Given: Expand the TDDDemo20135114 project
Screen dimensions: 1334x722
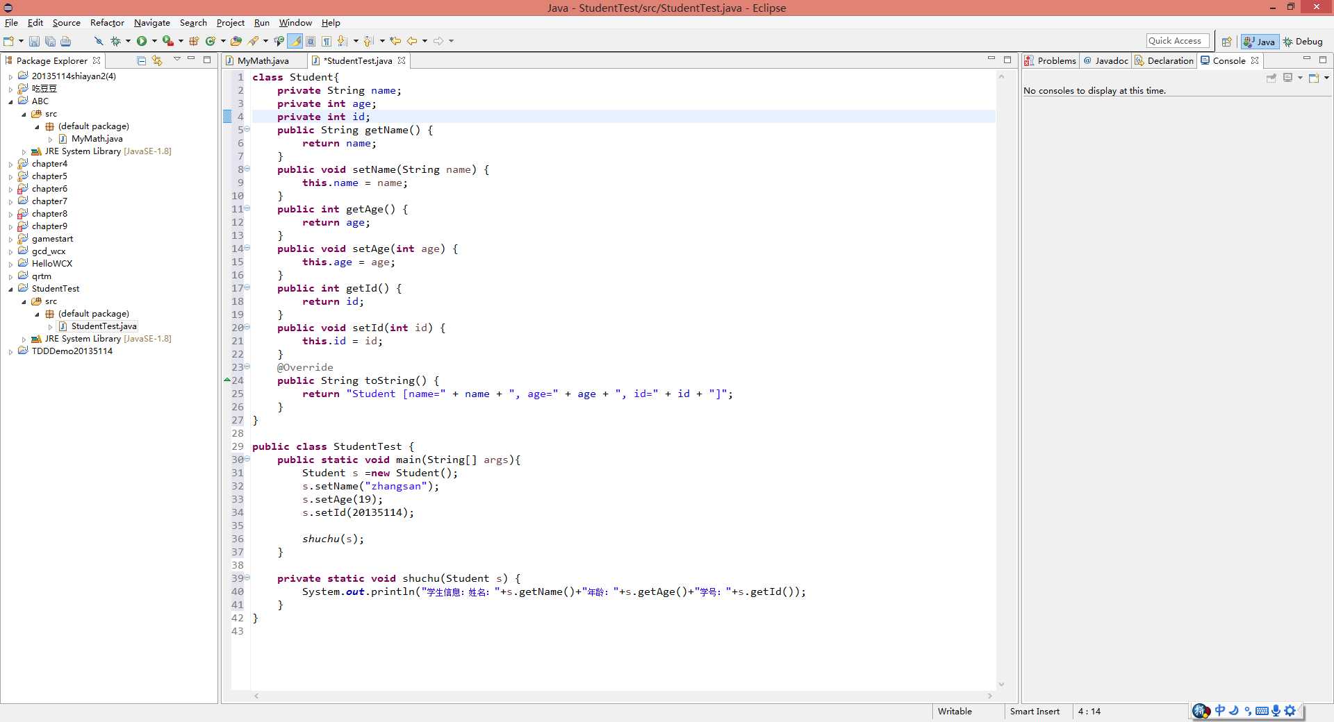Looking at the screenshot, I should pos(10,352).
